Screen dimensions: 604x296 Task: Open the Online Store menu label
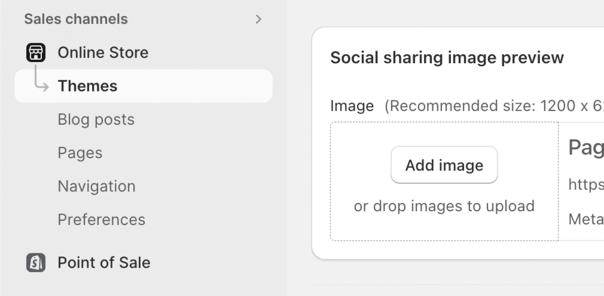click(x=103, y=53)
